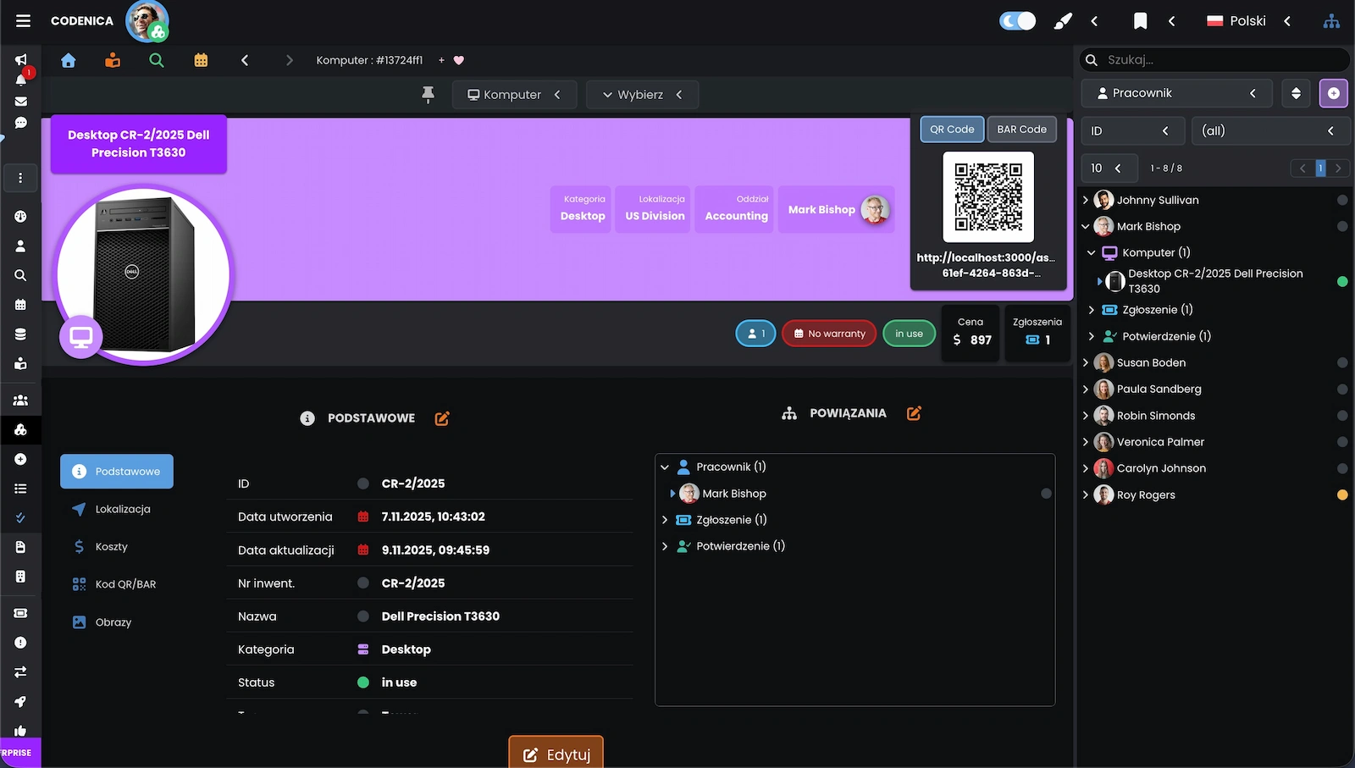Screen dimensions: 1355x768
Task: Edit Podstawowe section via orange pencil icon
Action: tap(442, 418)
